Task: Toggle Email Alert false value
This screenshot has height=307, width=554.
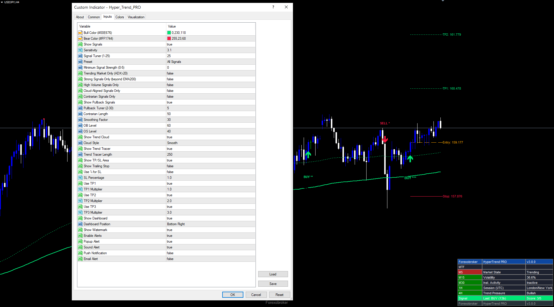Action: pyautogui.click(x=211, y=259)
